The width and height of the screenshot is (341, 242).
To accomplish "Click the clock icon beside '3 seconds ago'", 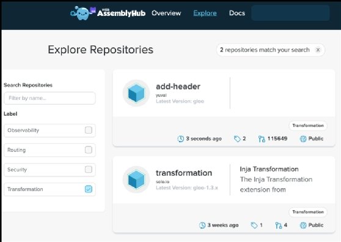I will (180, 138).
